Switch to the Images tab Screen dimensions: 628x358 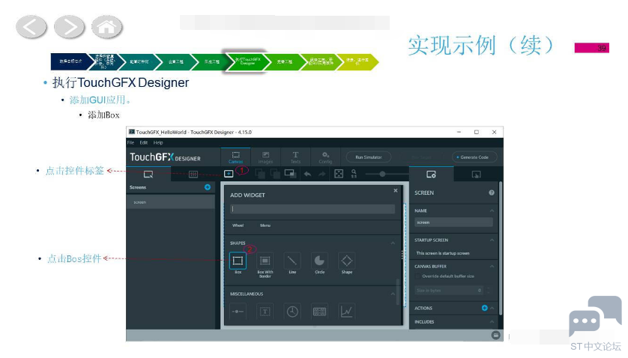(x=265, y=157)
